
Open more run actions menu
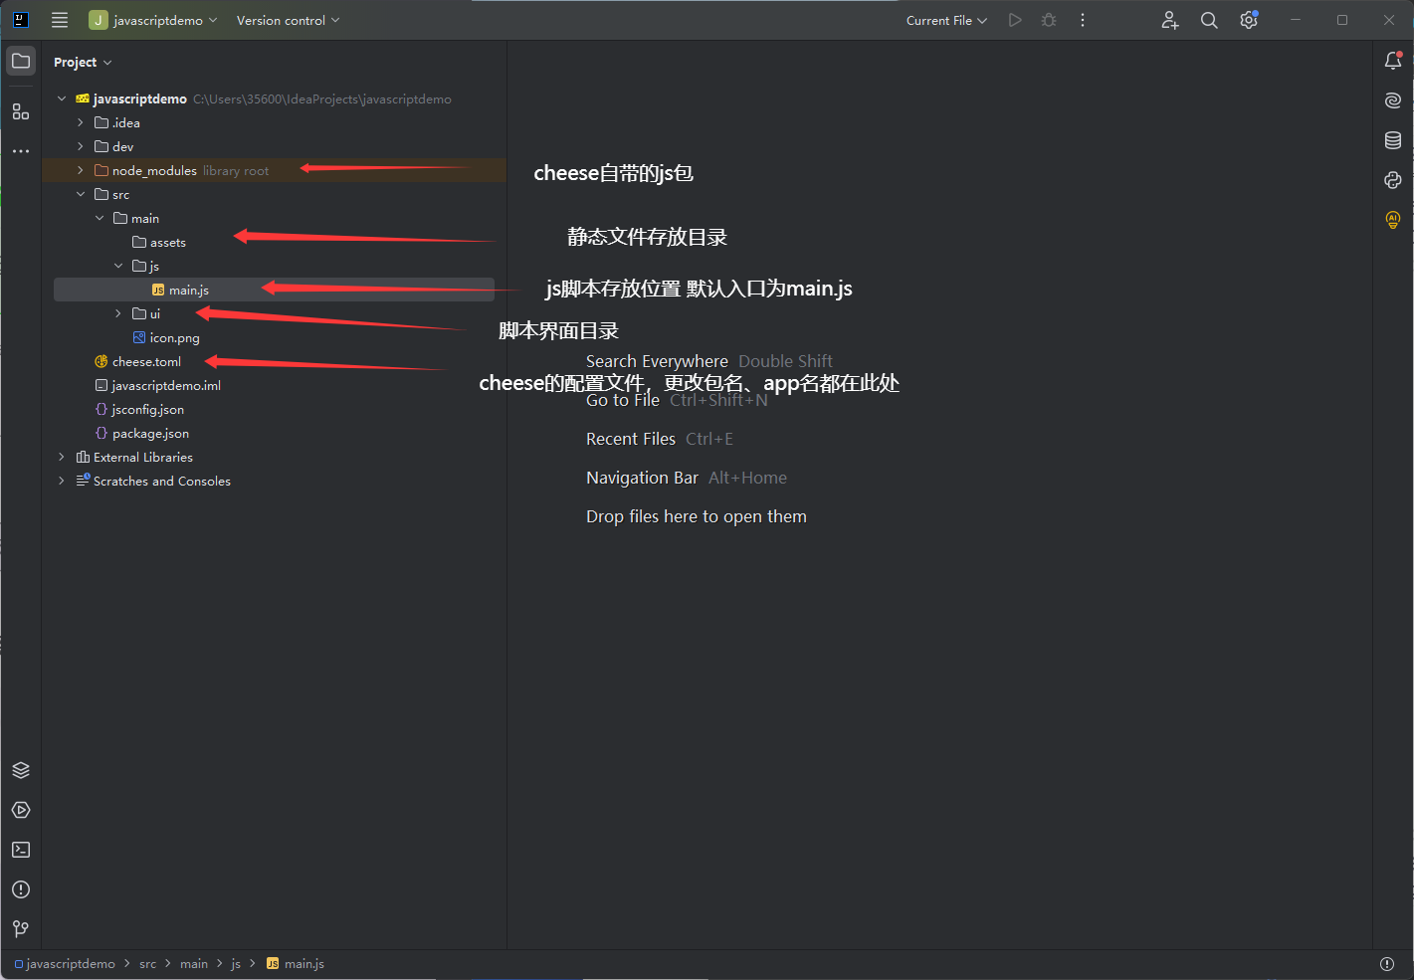[x=1083, y=20]
